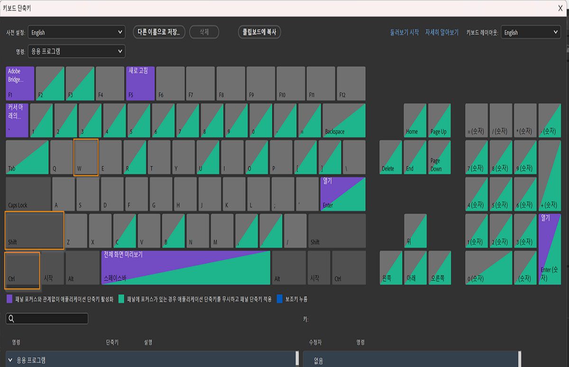Click the magnifier search icon
This screenshot has height=367, width=569.
coord(11,319)
